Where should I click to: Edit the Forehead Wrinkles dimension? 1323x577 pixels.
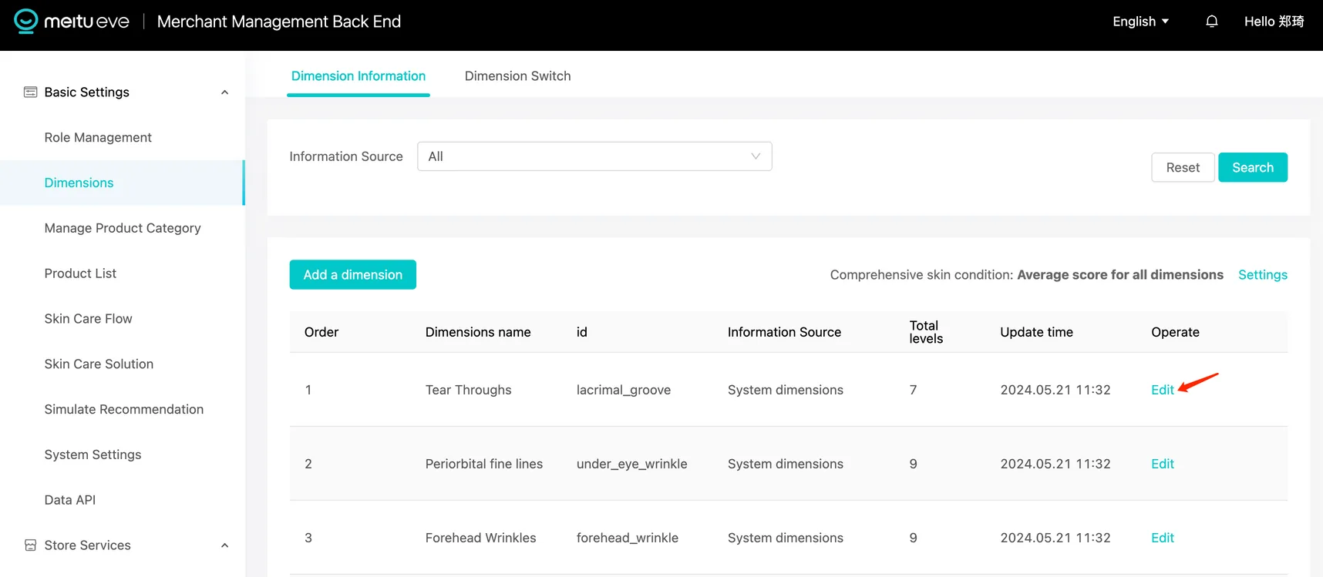point(1163,538)
